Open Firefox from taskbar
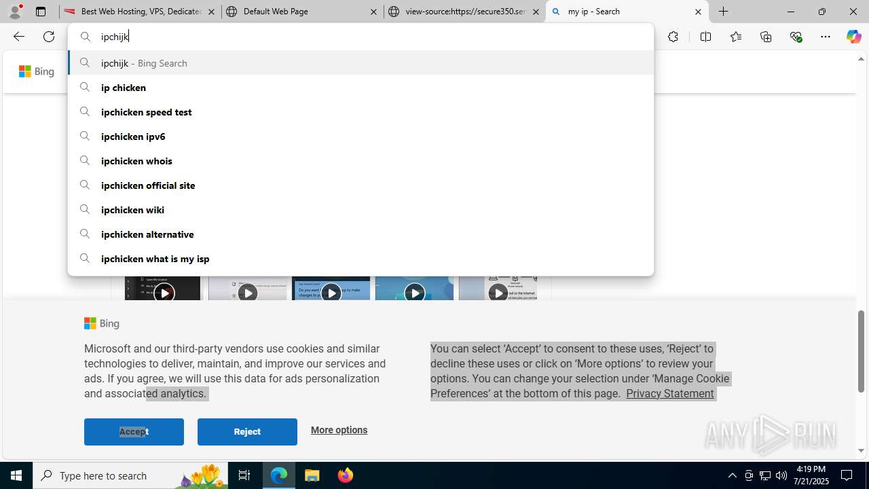869x489 pixels. click(345, 475)
